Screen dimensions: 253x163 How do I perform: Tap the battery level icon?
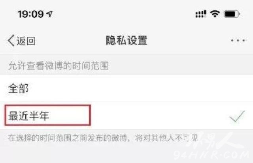(232, 14)
